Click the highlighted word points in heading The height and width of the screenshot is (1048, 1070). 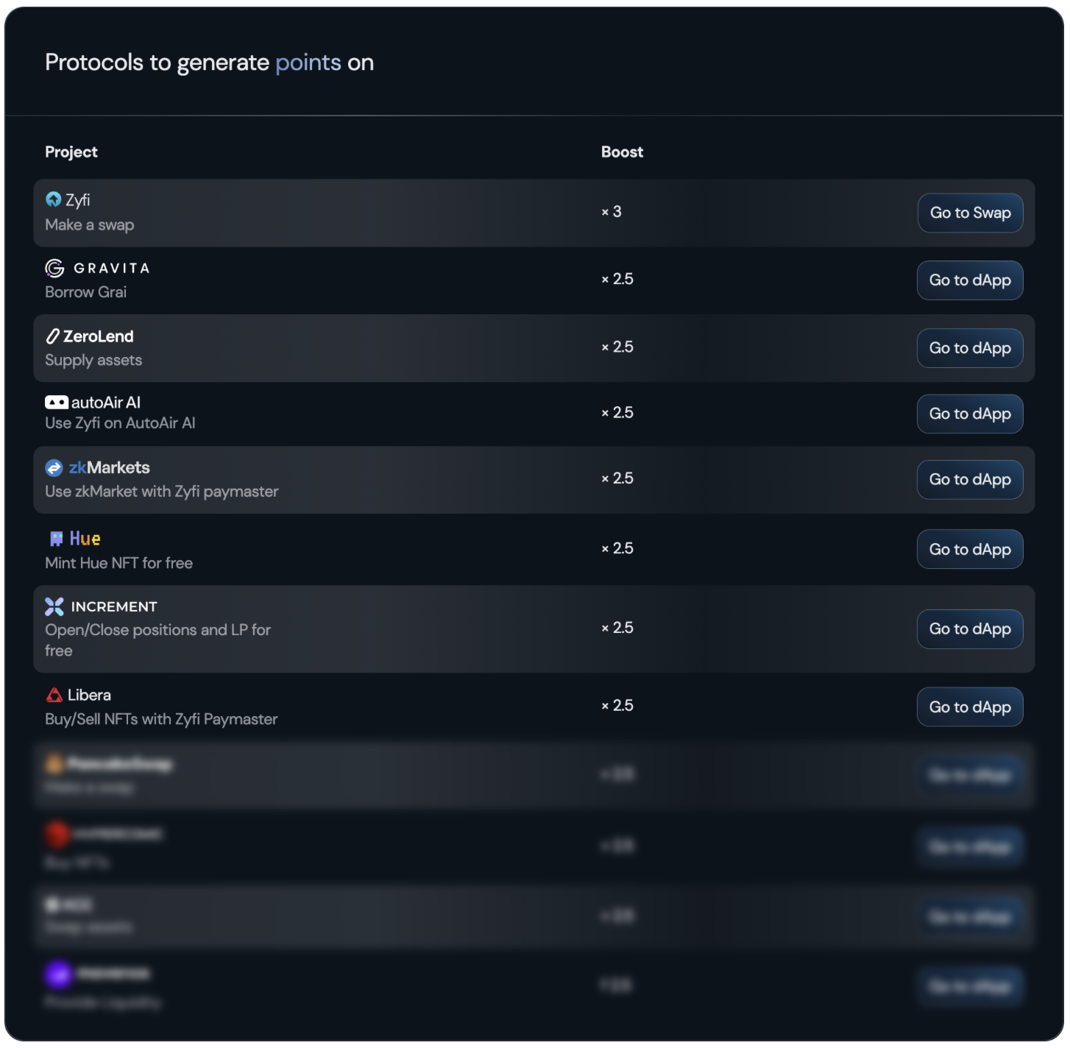[x=308, y=63]
